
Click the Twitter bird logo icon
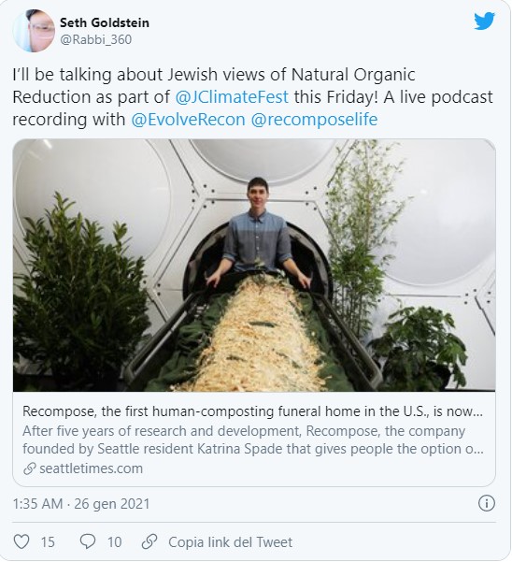point(484,22)
